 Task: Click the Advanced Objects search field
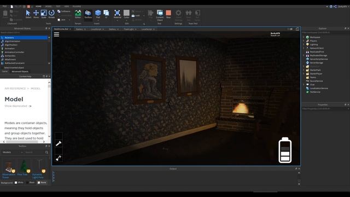pos(25,33)
